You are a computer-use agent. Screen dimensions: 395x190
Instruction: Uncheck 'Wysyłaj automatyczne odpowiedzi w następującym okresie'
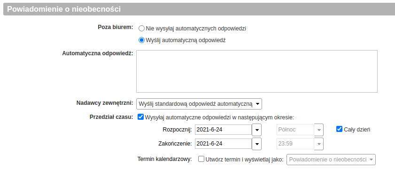140,117
